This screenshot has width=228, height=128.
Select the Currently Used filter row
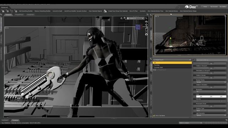point(172,68)
